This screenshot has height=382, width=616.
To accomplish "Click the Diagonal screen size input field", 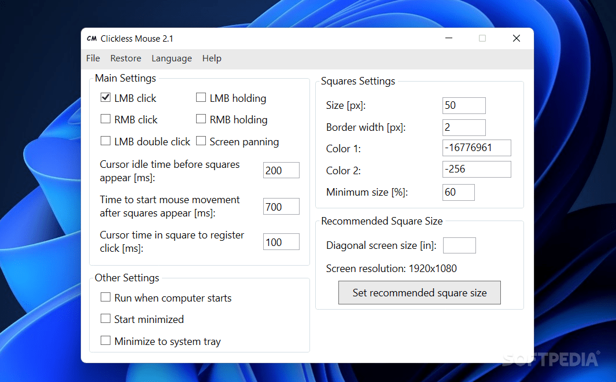I will point(459,245).
